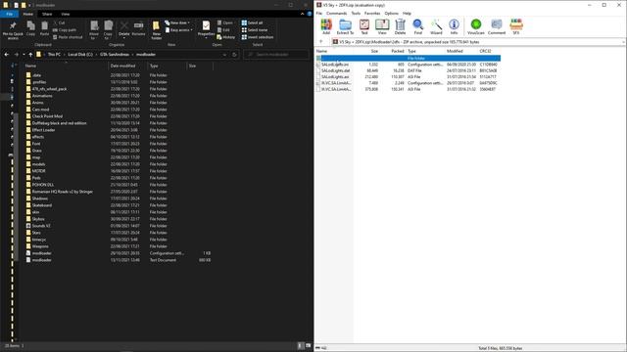This screenshot has height=352, width=627.
Task: Click Cut in Explorer ribbon
Action: point(59,22)
